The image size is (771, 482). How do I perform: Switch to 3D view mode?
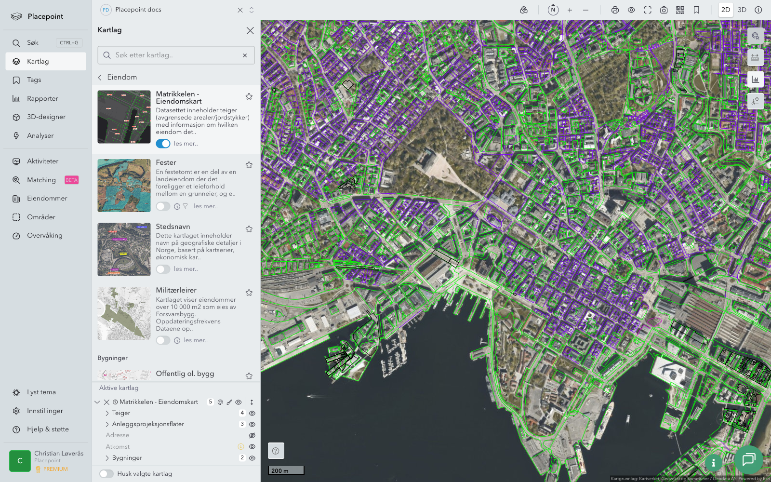[742, 10]
